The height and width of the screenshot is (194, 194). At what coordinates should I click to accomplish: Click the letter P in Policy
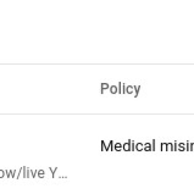[105, 88]
